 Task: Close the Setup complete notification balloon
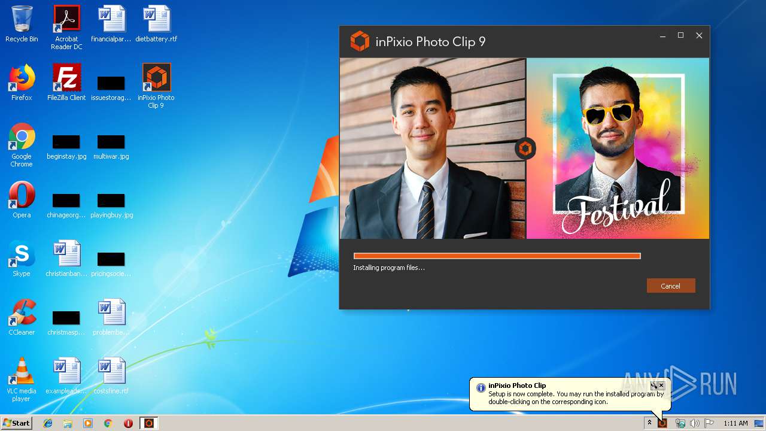click(x=661, y=386)
